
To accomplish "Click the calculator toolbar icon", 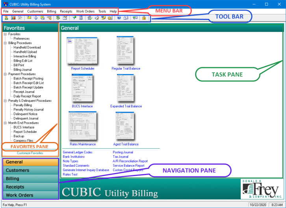I will [81, 18].
